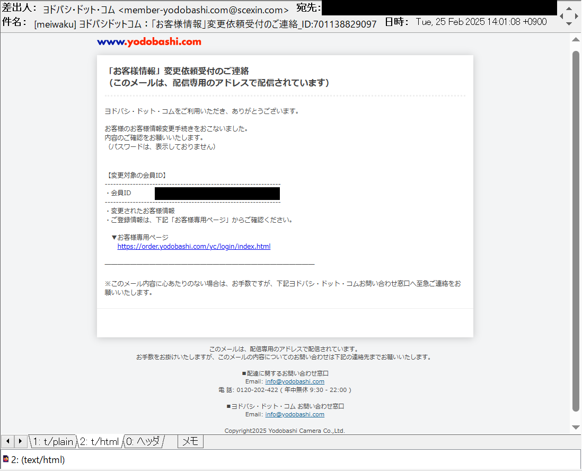Switch to the 1: t/plain tab
Screen dimensions: 582x471
click(x=52, y=441)
